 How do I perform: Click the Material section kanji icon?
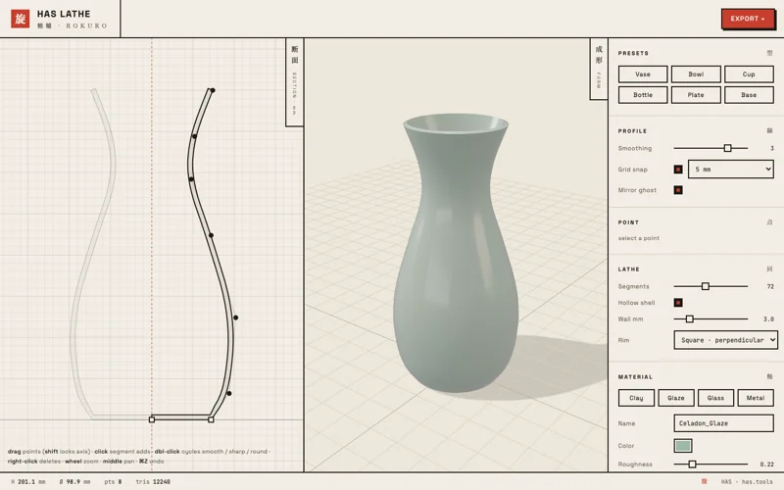pos(769,377)
